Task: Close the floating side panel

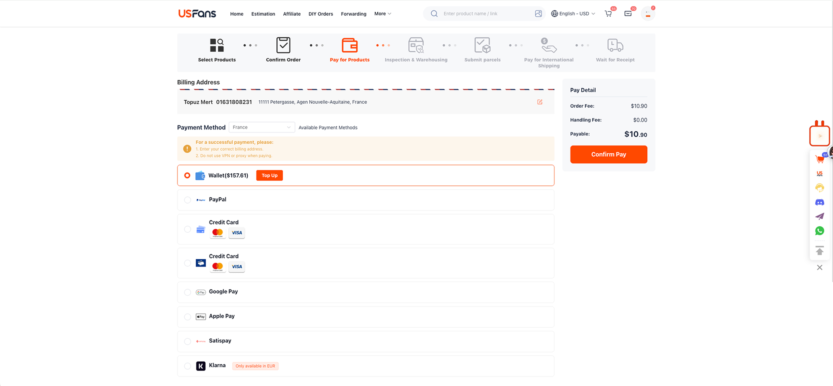Action: click(820, 267)
